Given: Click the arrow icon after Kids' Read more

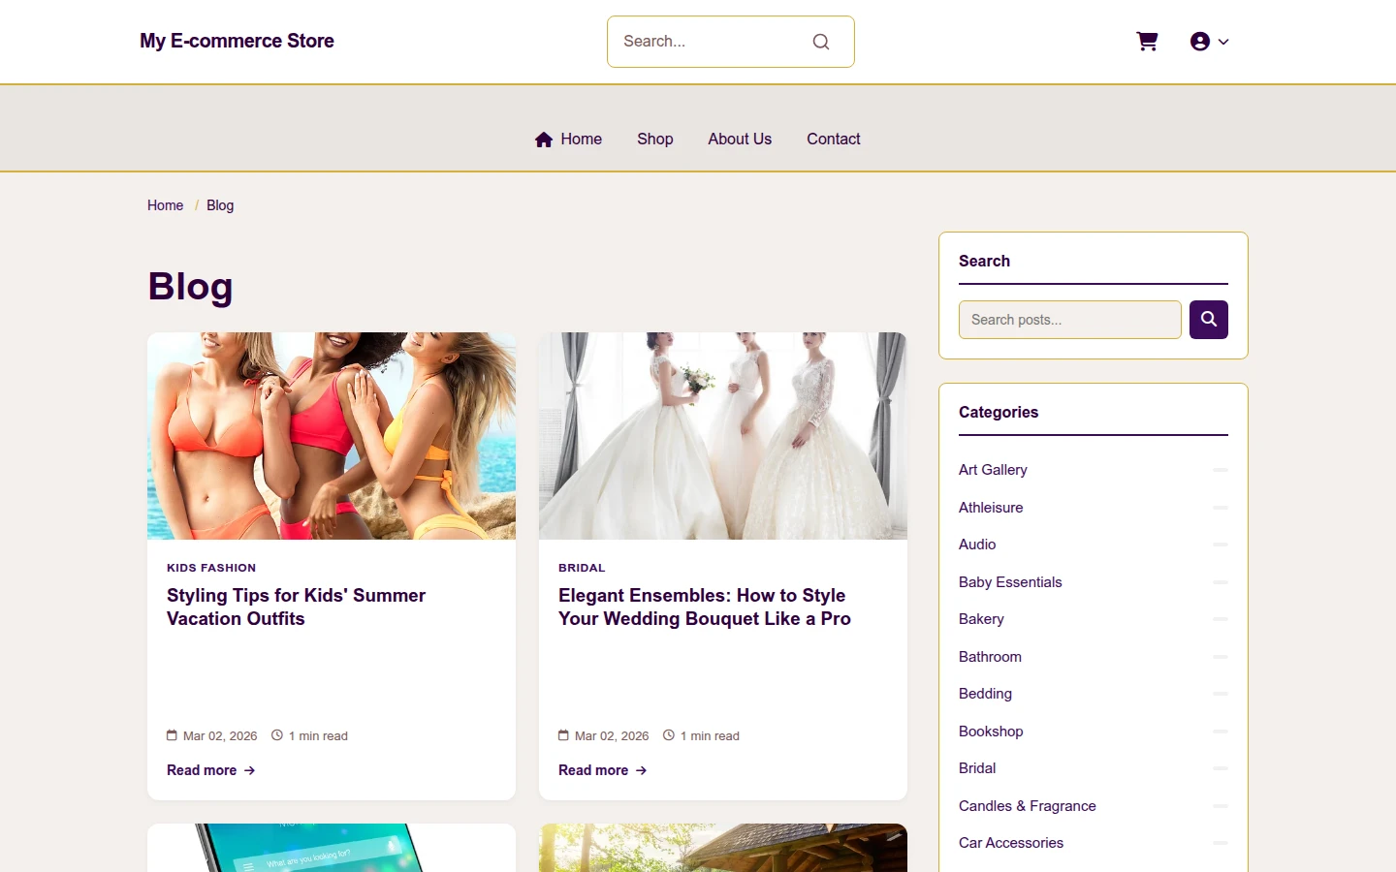Looking at the screenshot, I should (249, 770).
